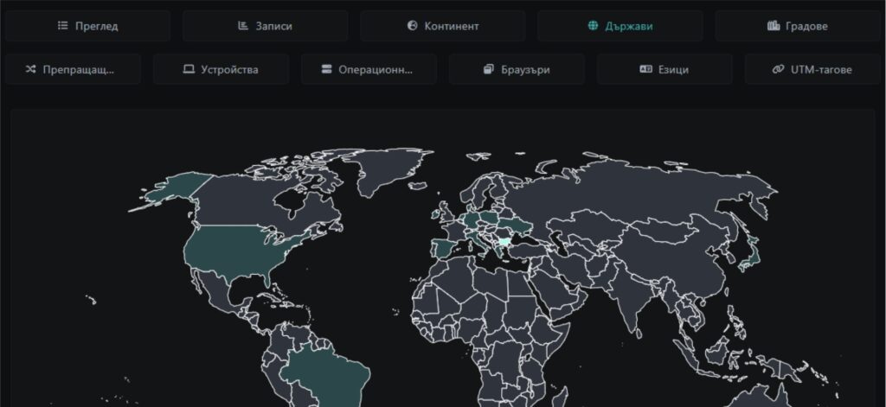Click the chart icon beside Записи
This screenshot has height=407, width=886.
tap(243, 26)
